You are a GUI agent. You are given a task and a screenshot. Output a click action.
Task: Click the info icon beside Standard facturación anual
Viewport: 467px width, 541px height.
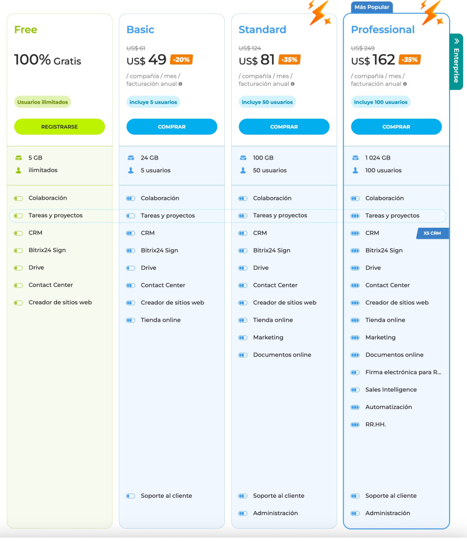point(293,84)
